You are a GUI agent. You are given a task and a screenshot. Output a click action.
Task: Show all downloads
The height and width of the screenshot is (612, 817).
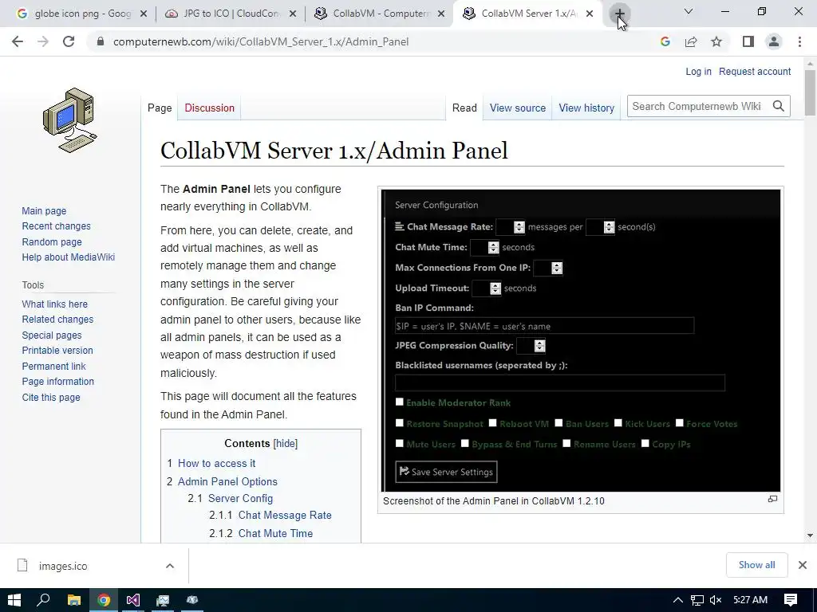click(x=756, y=565)
